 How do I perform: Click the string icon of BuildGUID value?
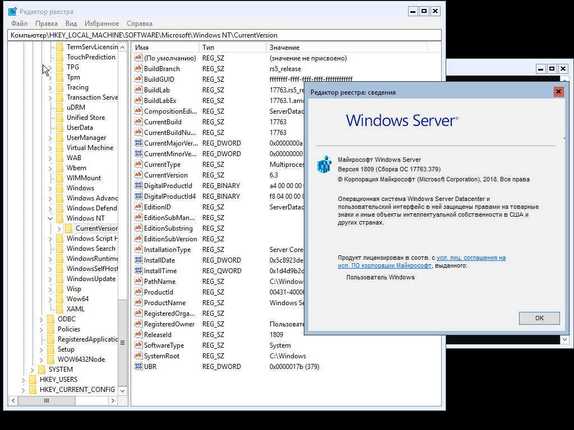(138, 79)
